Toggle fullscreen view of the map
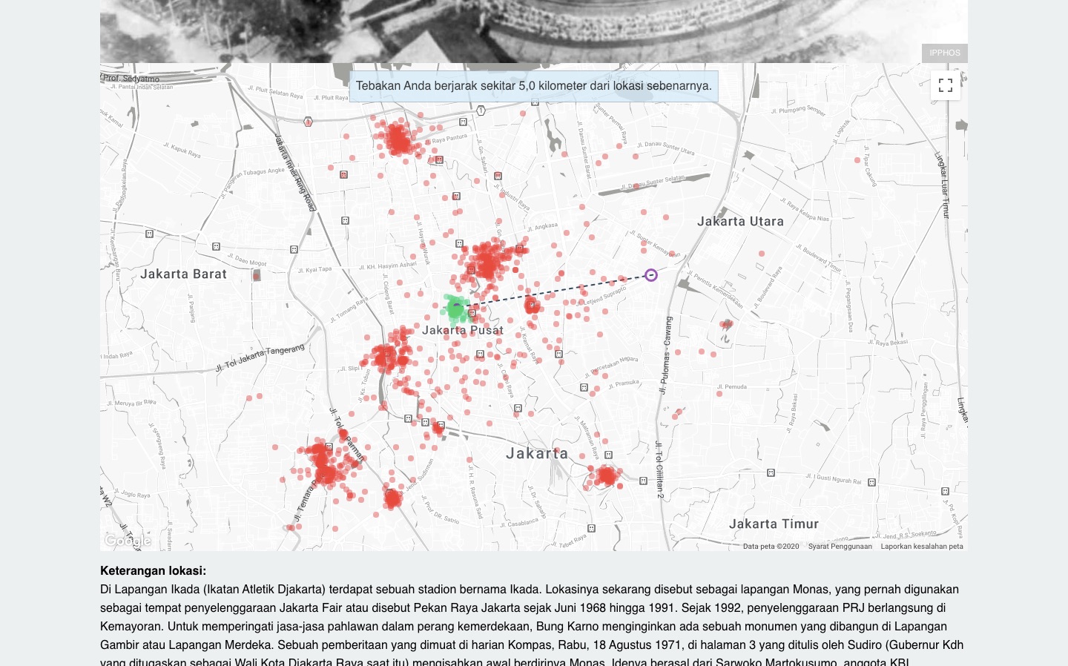 (x=946, y=85)
